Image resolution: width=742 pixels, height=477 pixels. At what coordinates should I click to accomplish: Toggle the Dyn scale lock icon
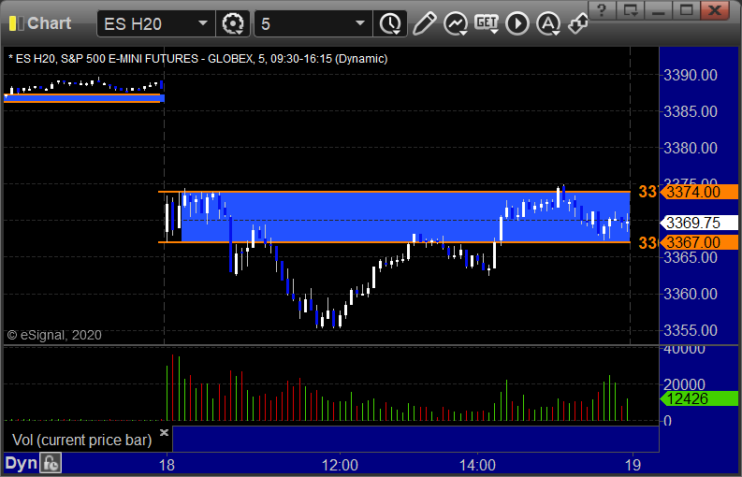[51, 463]
